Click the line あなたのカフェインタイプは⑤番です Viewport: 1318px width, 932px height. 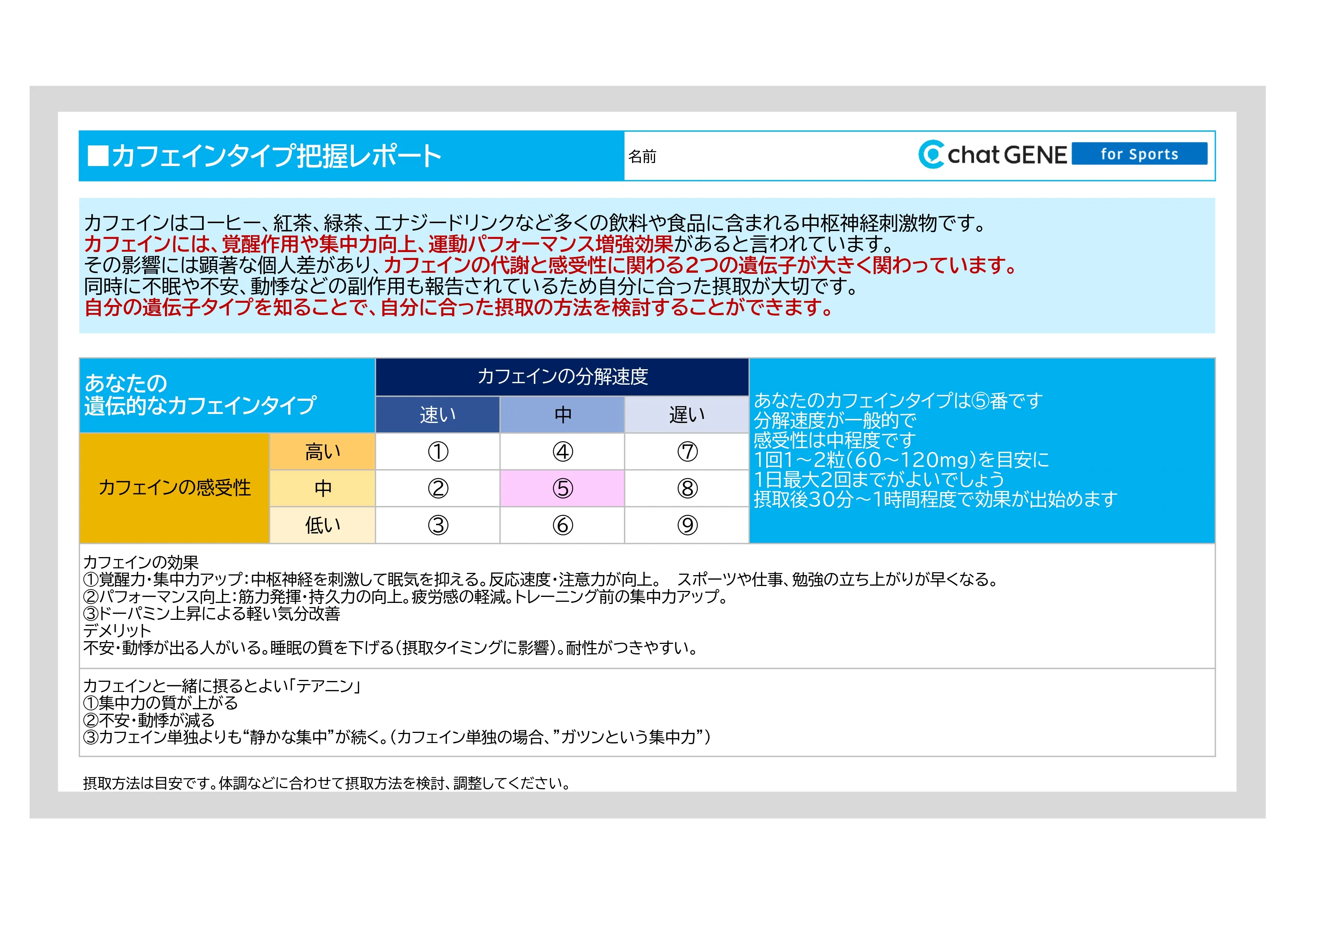pyautogui.click(x=898, y=401)
